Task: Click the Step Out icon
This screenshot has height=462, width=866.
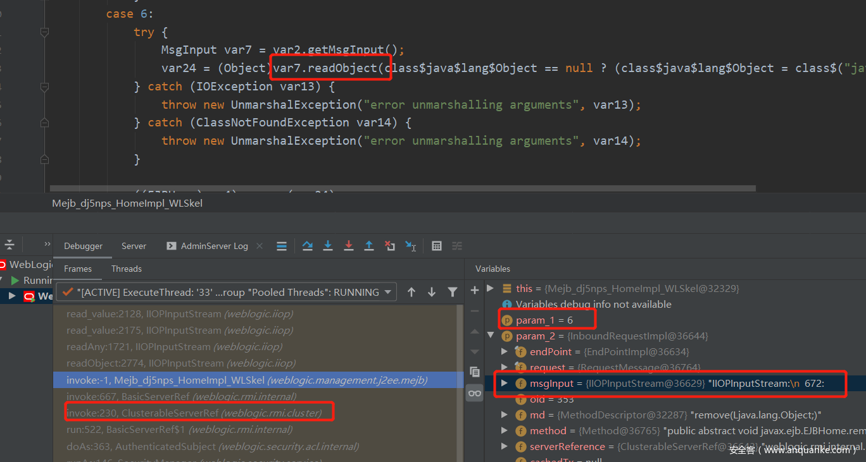Action: tap(369, 246)
